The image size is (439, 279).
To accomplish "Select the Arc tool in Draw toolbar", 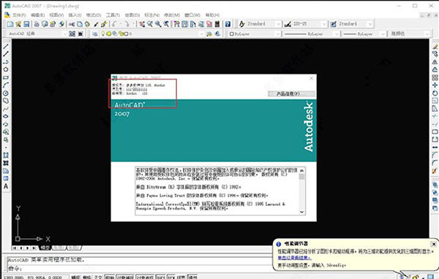I will coord(6,85).
